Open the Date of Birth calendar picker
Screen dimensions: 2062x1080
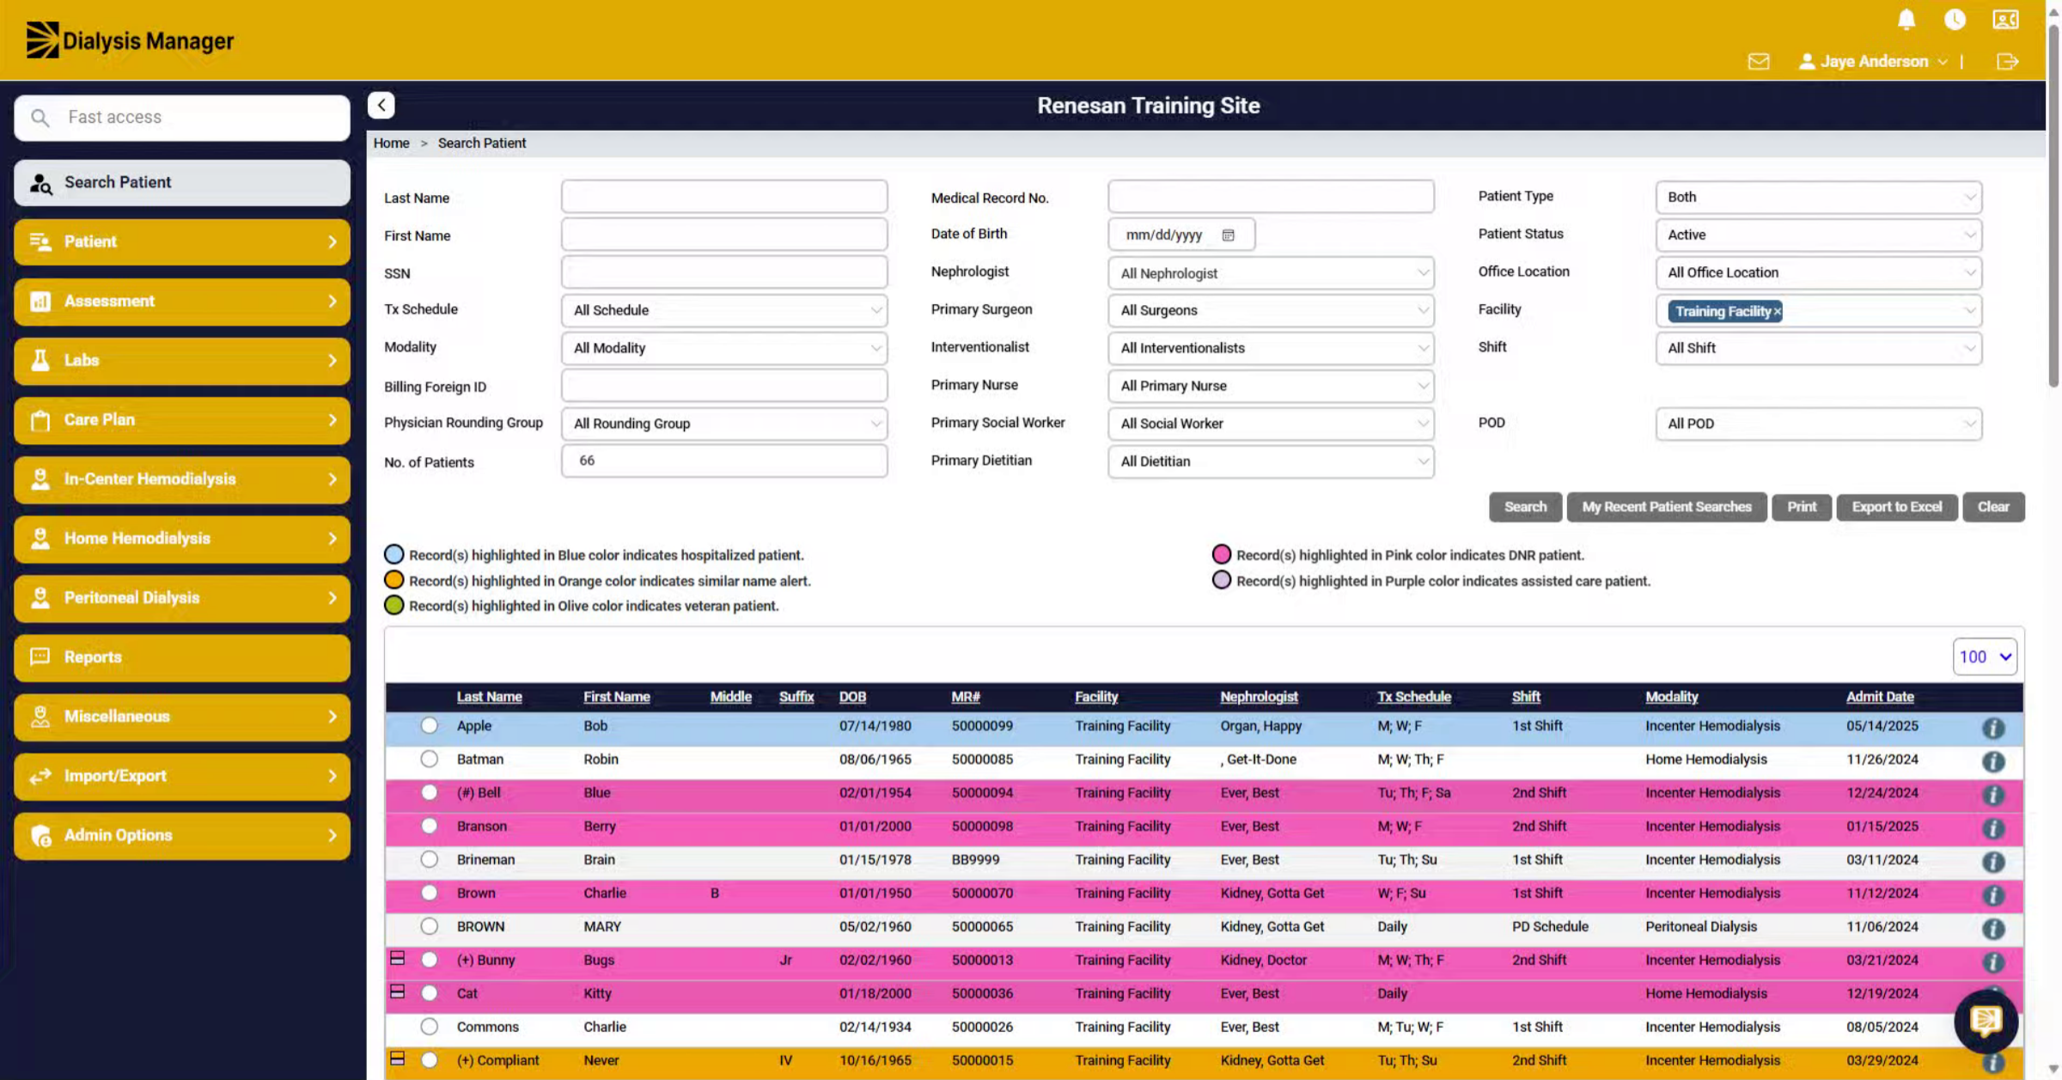[1229, 235]
